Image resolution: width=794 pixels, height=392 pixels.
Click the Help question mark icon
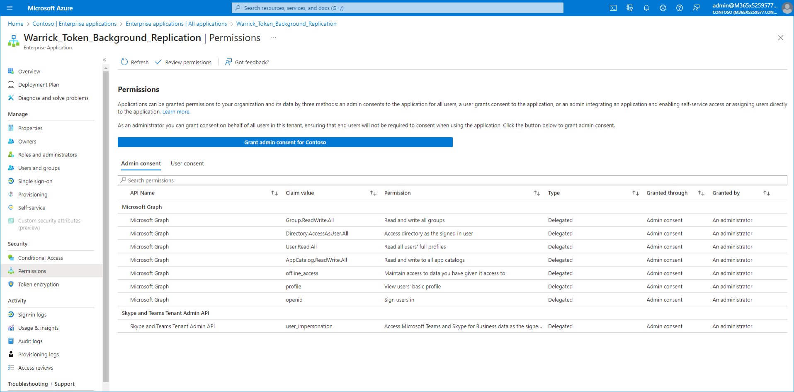pyautogui.click(x=679, y=8)
